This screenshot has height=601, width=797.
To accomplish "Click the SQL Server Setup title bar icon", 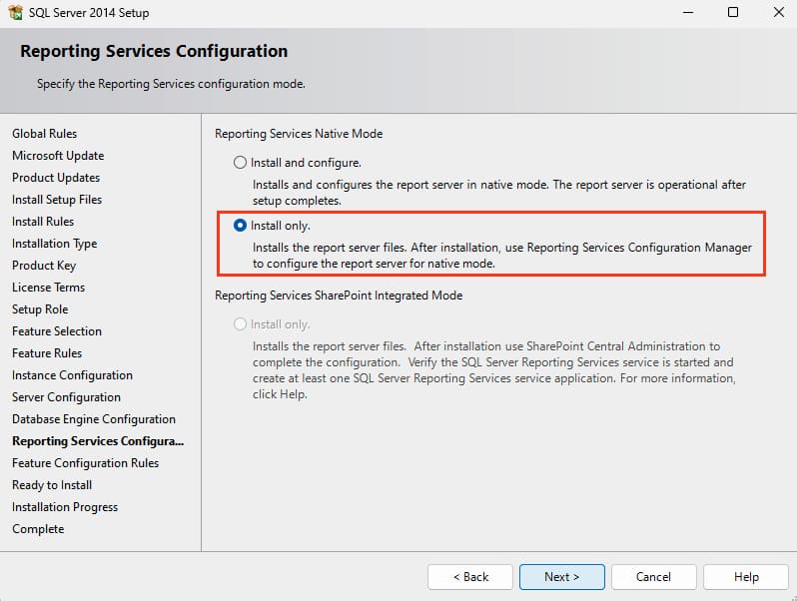I will click(x=16, y=13).
